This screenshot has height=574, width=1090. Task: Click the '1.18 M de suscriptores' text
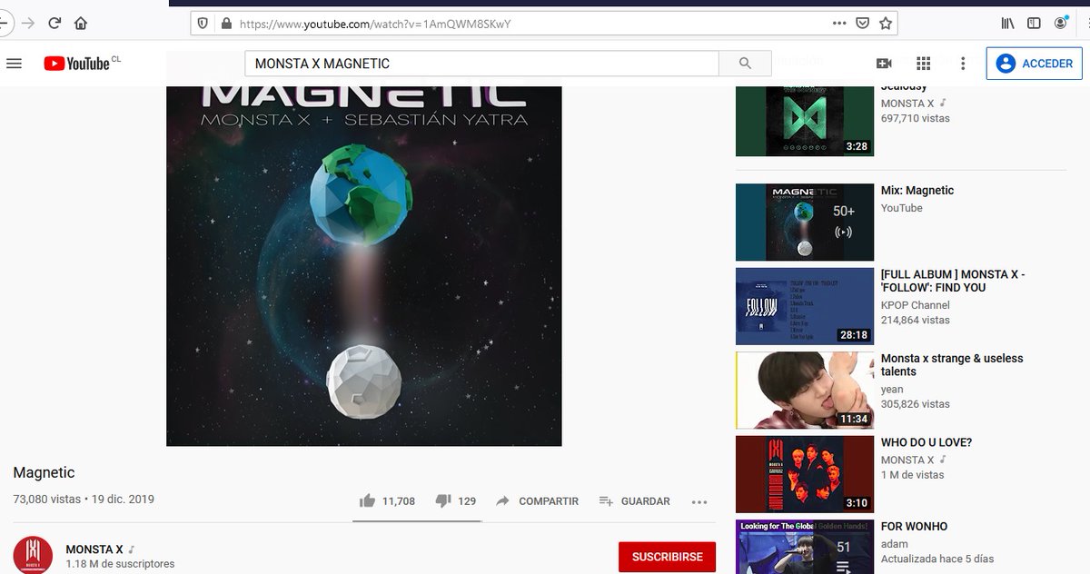120,564
